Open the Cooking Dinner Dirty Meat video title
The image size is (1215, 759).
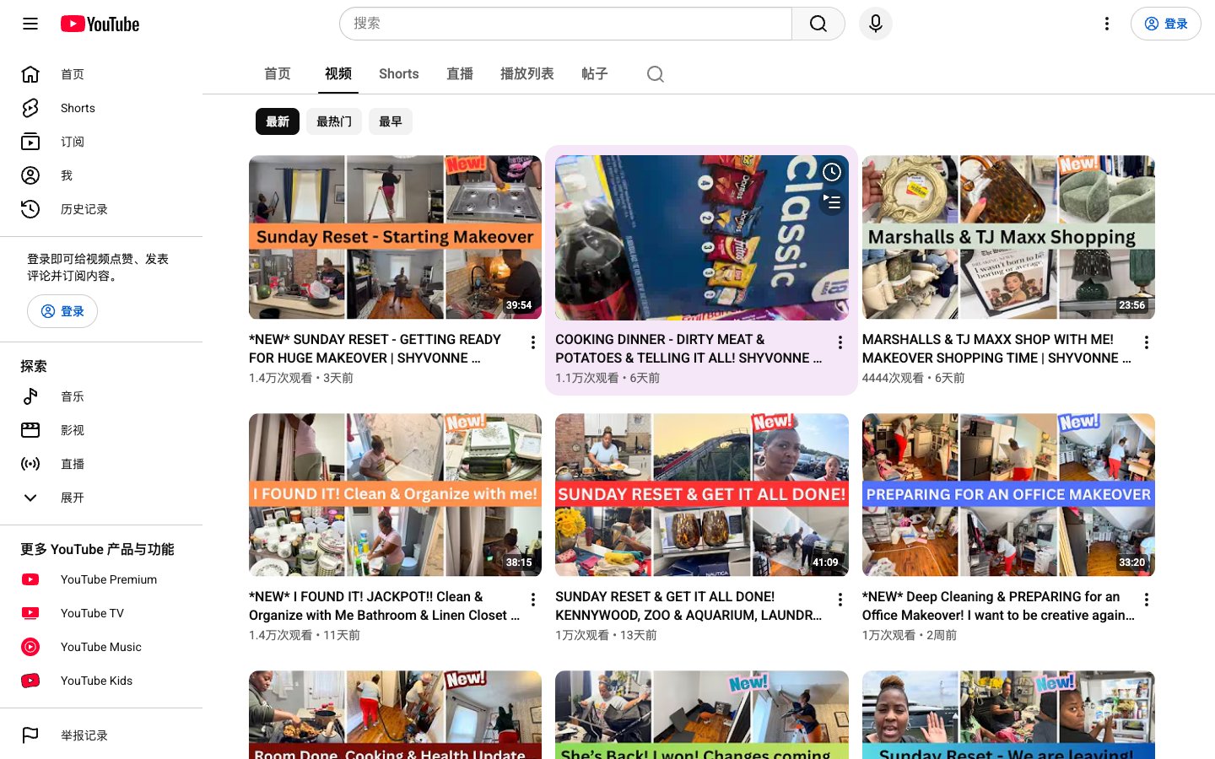pos(688,348)
